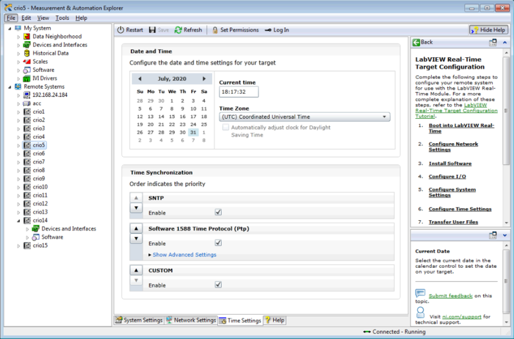514x339 pixels.
Task: Open Boot into LabVIEW Real-Time link
Action: click(461, 128)
